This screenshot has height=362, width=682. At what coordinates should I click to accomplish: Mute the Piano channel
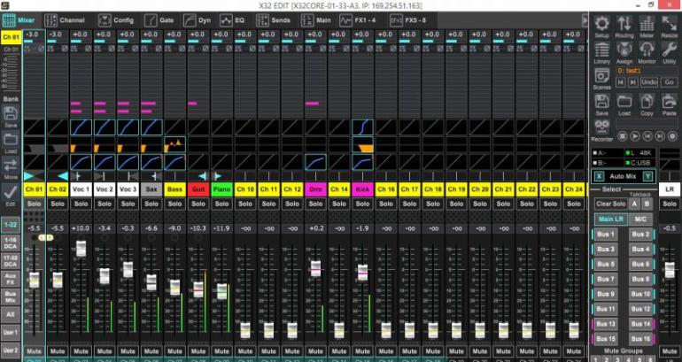coord(221,350)
